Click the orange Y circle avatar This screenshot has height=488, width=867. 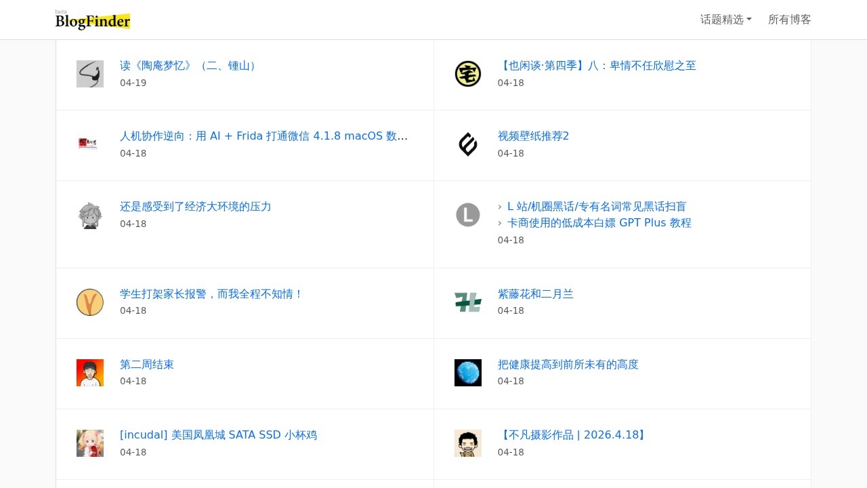click(90, 302)
